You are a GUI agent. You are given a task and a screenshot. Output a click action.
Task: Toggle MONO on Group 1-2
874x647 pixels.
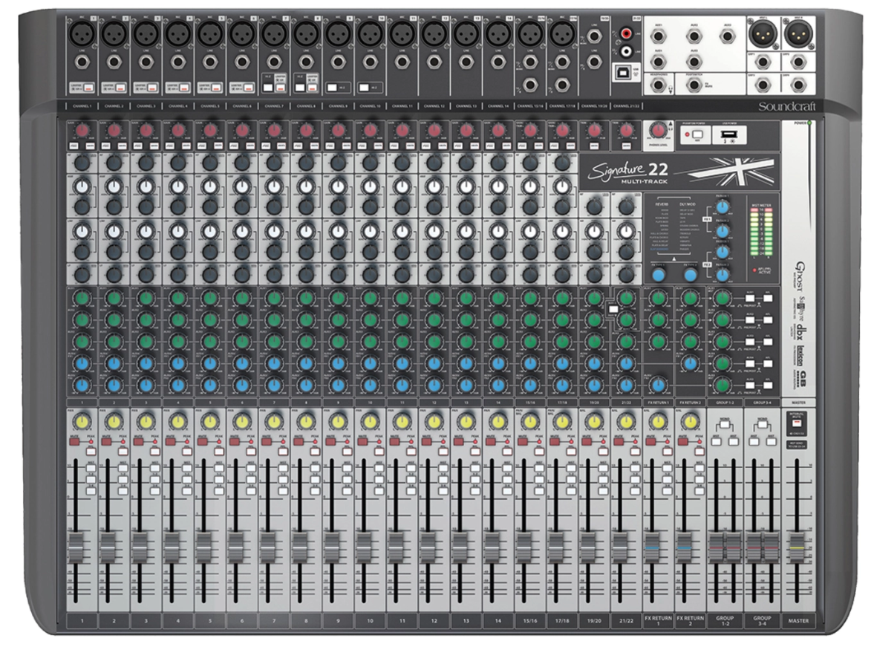tap(724, 423)
